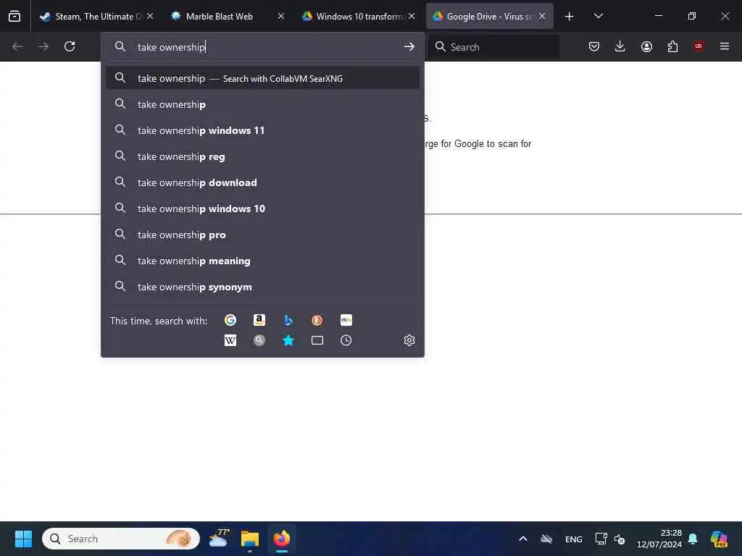Select Search with CollabVM SearXNG suggestion
The height and width of the screenshot is (556, 742).
tap(262, 78)
